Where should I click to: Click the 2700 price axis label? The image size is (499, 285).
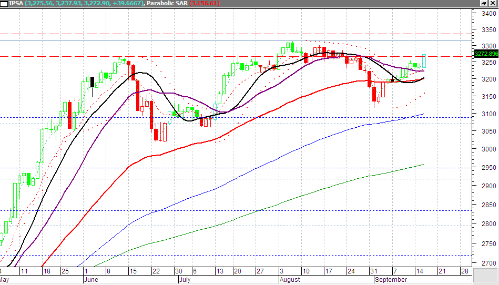click(x=489, y=263)
